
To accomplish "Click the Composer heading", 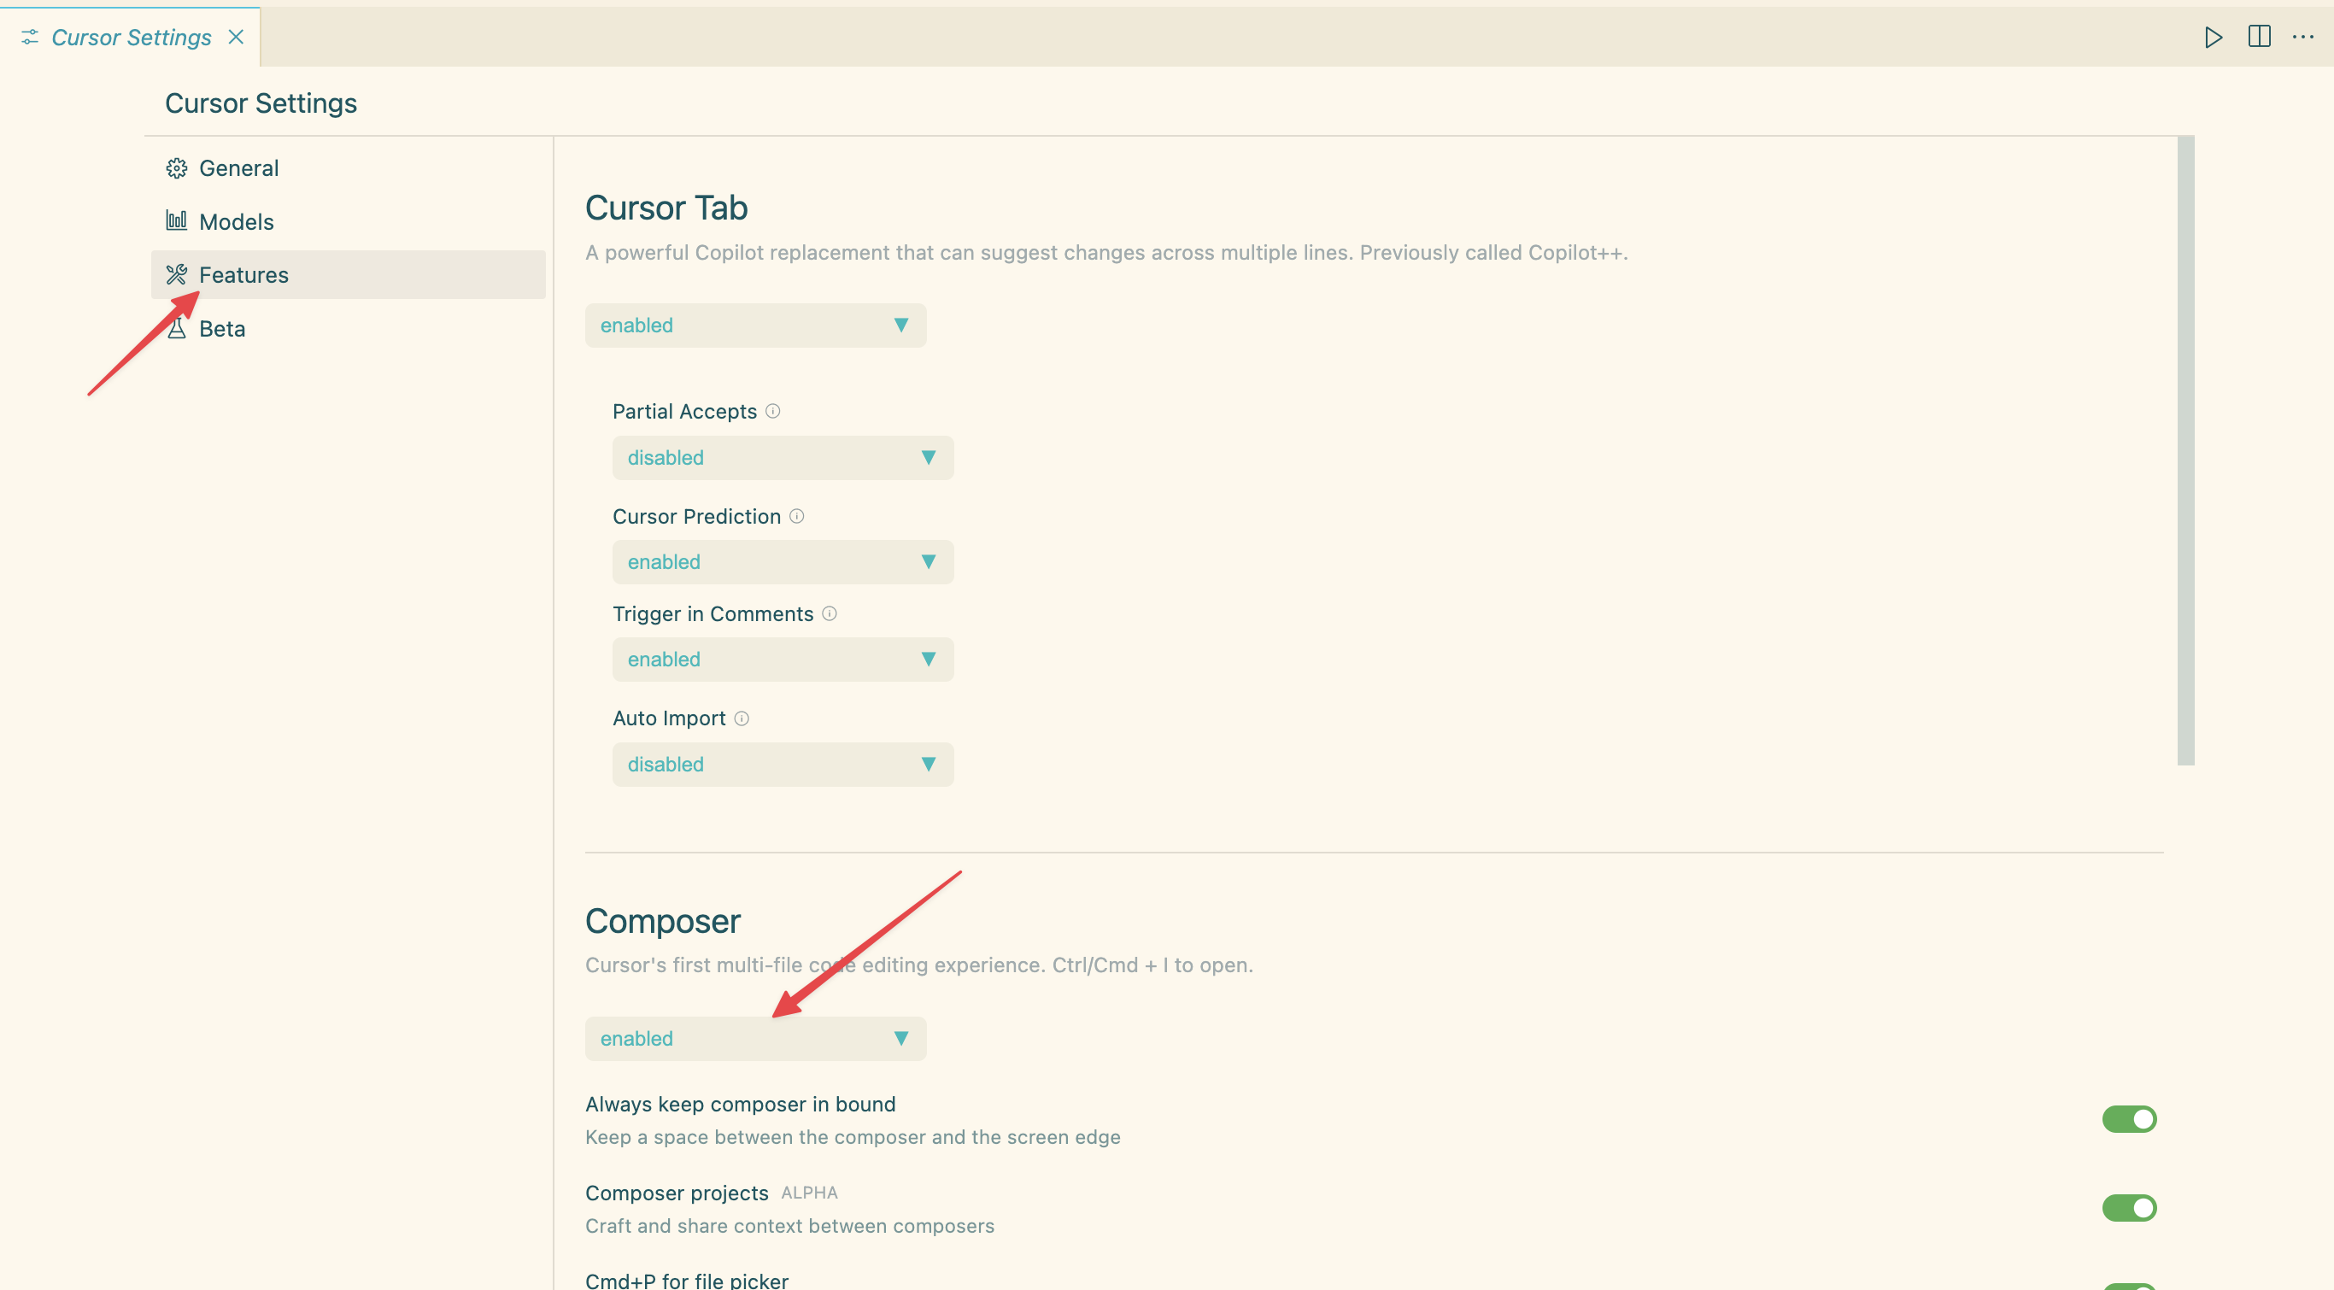I will point(662,921).
